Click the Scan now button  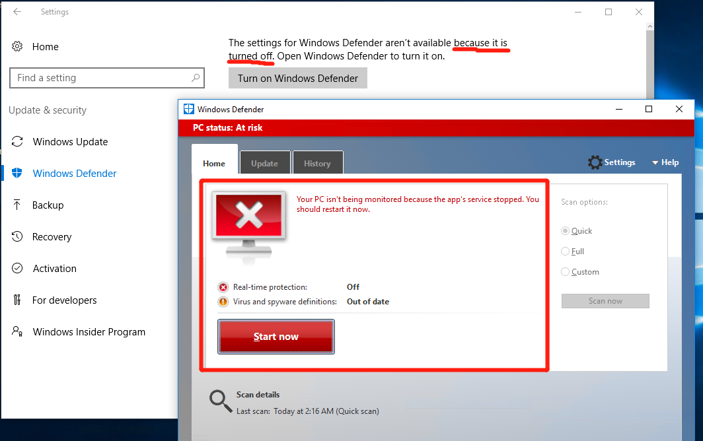click(605, 301)
